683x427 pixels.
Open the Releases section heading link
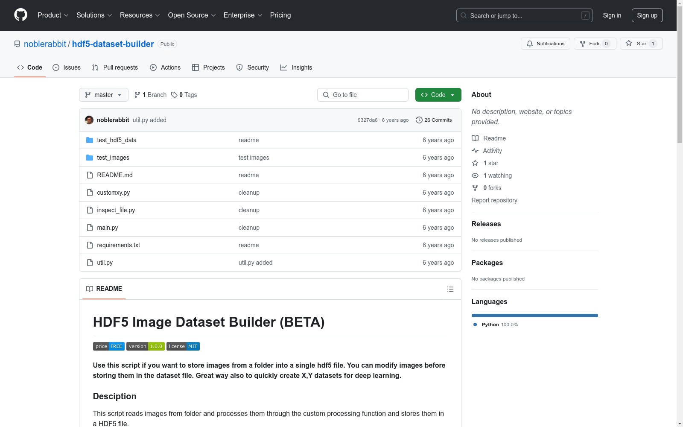point(486,224)
